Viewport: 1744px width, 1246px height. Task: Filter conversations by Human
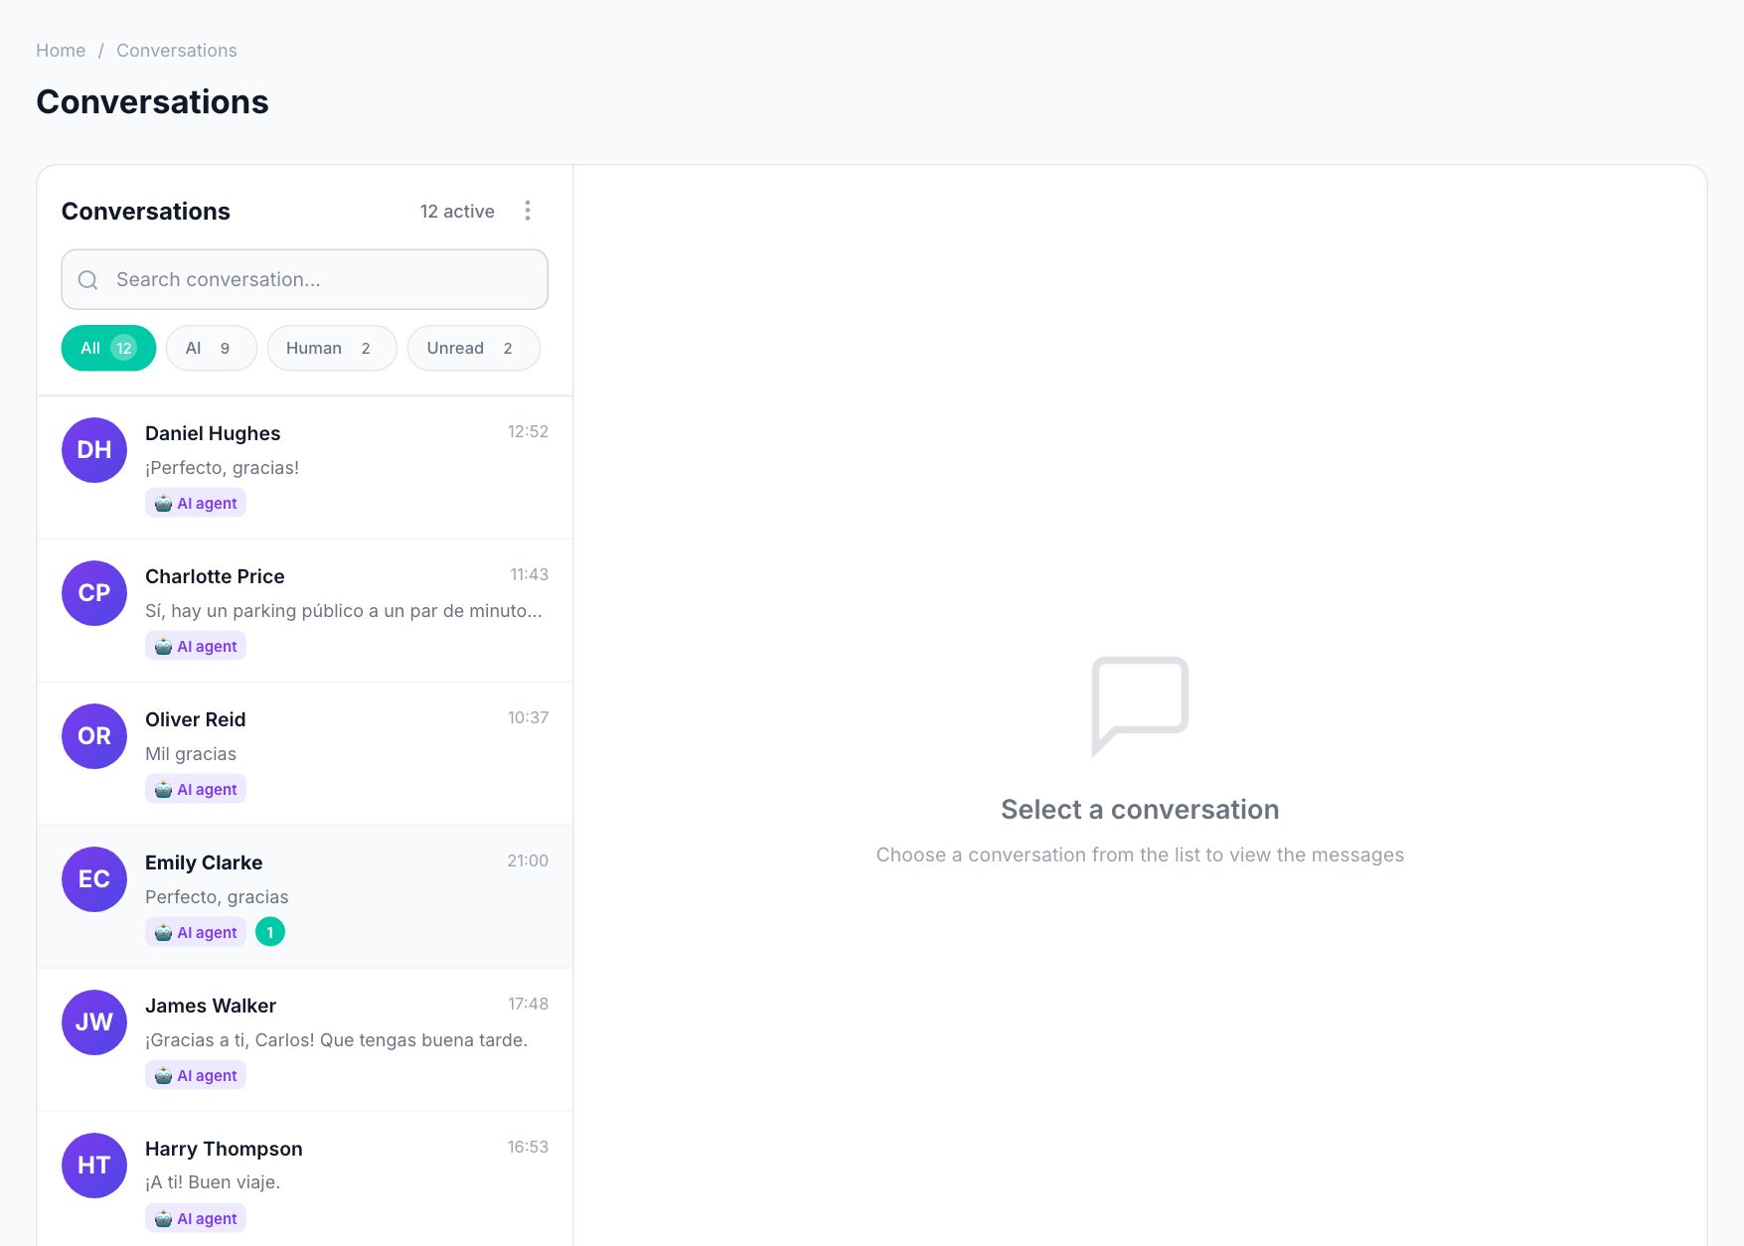[332, 348]
